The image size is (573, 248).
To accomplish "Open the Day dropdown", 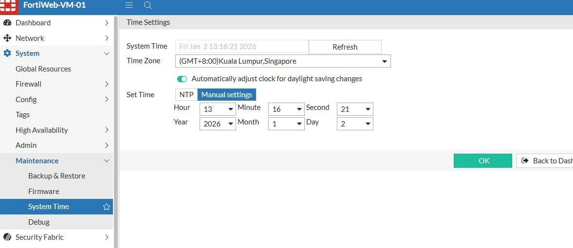I will [x=355, y=124].
